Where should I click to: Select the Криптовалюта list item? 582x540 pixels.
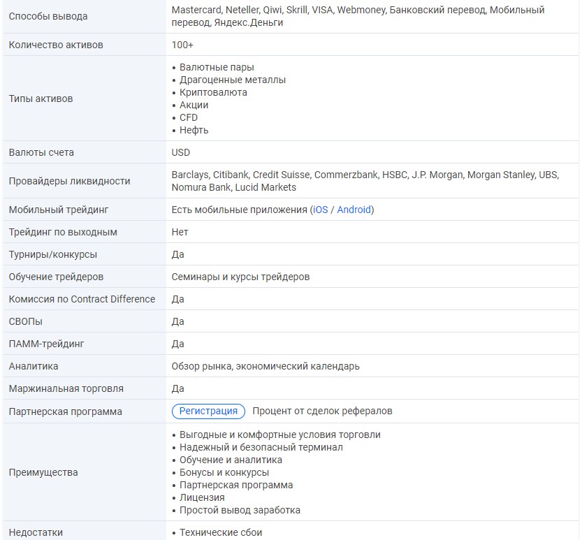point(213,92)
